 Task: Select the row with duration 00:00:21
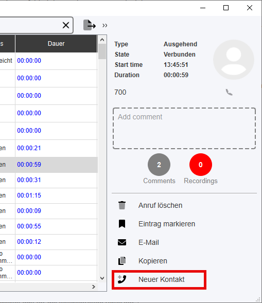click(x=48, y=148)
